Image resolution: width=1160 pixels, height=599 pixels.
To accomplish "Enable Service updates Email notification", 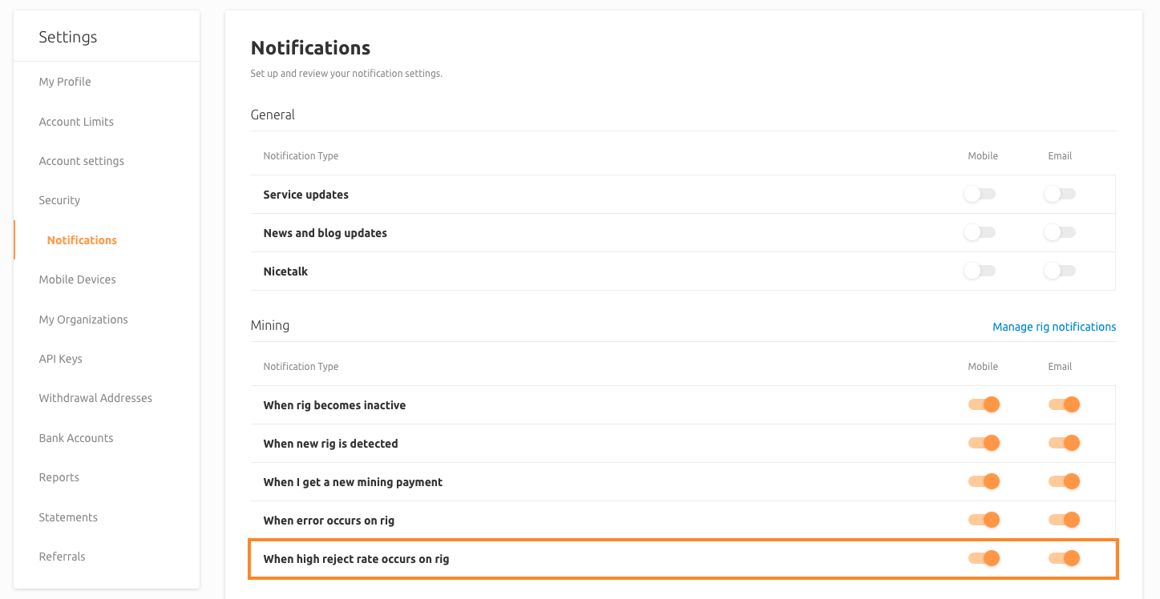I will click(x=1061, y=195).
